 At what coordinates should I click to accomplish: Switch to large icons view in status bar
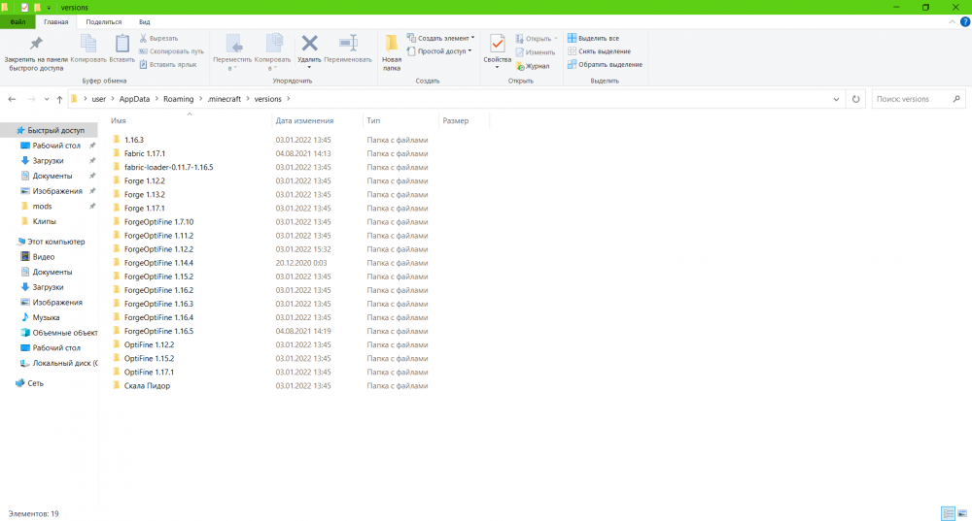pyautogui.click(x=962, y=513)
